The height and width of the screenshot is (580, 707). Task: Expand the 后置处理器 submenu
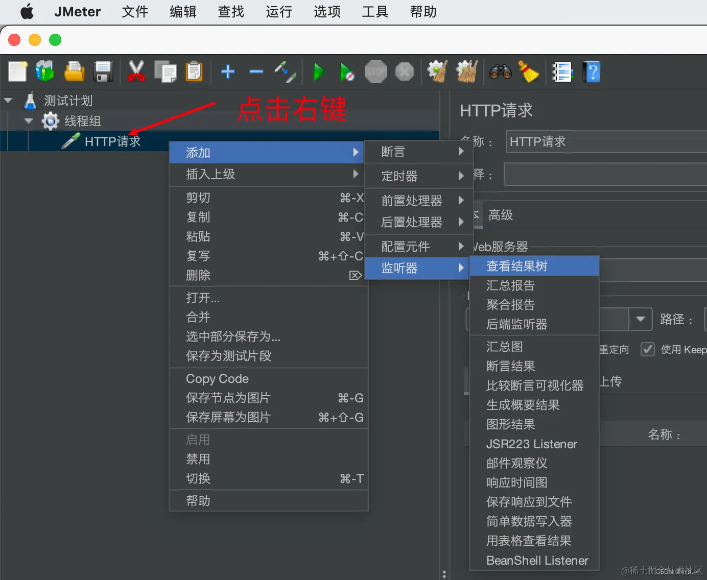click(x=419, y=222)
